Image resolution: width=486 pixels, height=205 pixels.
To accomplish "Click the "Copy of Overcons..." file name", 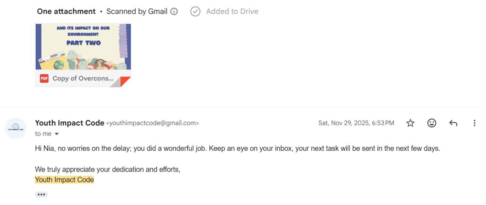I will (83, 79).
